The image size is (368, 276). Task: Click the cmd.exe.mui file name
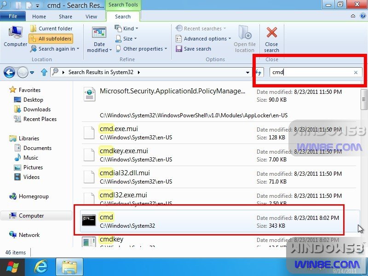119,129
